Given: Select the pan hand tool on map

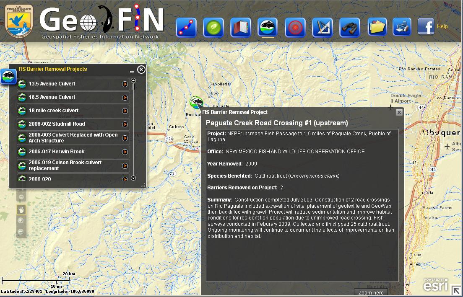Looking at the screenshot, I should (21, 209).
